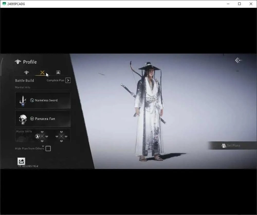This screenshot has width=257, height=215.
Task: Click the Nameless Sword weapon emblem icon
Action: pos(23,100)
